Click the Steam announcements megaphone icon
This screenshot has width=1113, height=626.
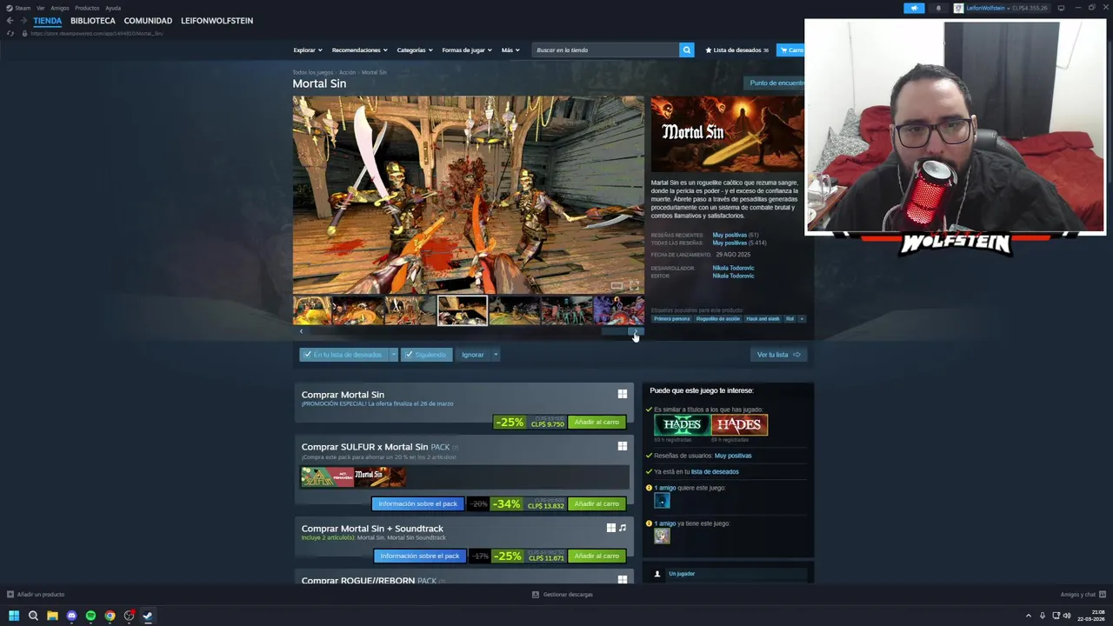pos(914,8)
